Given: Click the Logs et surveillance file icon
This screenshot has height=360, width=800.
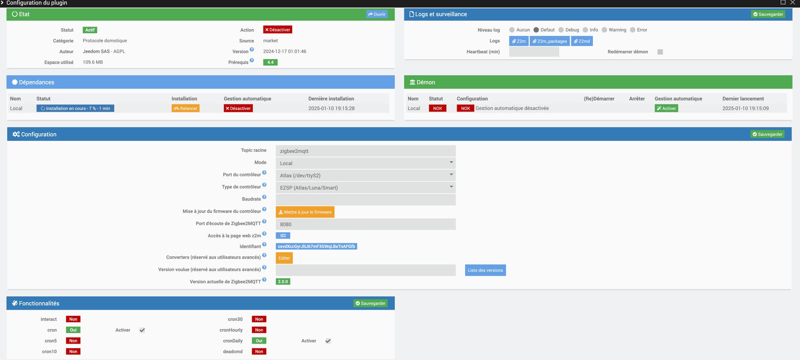Looking at the screenshot, I should (412, 14).
